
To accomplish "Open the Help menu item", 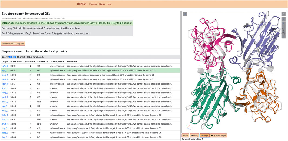I will [x=109, y=4].
